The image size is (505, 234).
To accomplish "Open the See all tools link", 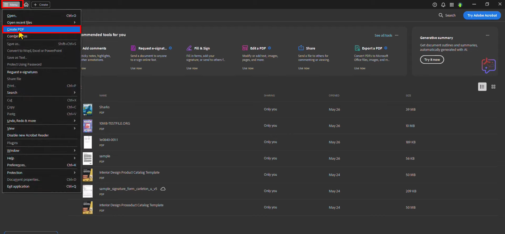I will [383, 35].
